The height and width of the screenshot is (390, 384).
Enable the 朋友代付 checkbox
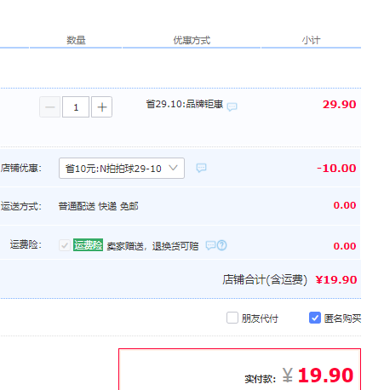pos(232,318)
